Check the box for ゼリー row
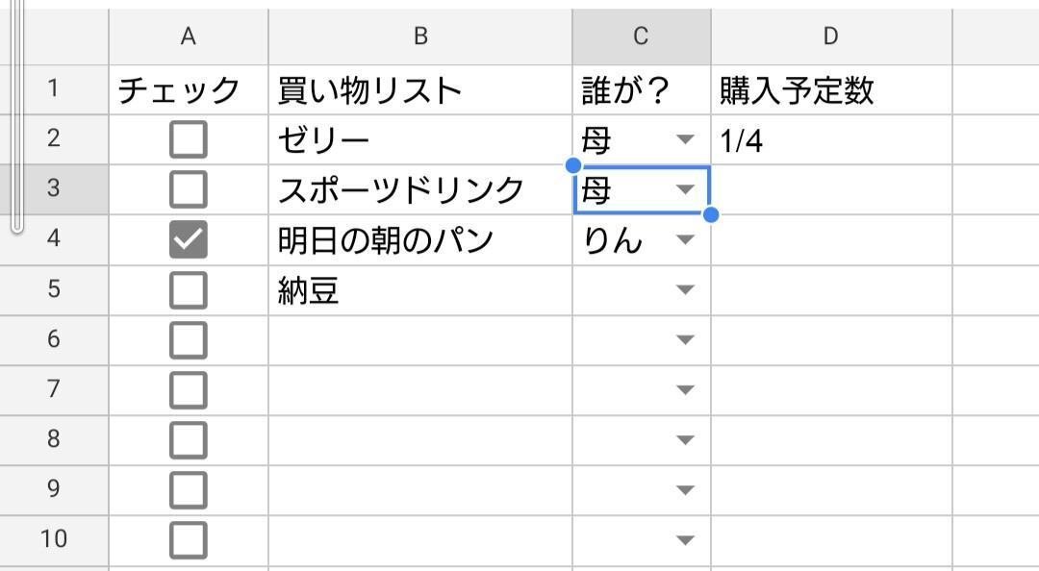Viewport: 1039px width, 571px height. coord(189,139)
